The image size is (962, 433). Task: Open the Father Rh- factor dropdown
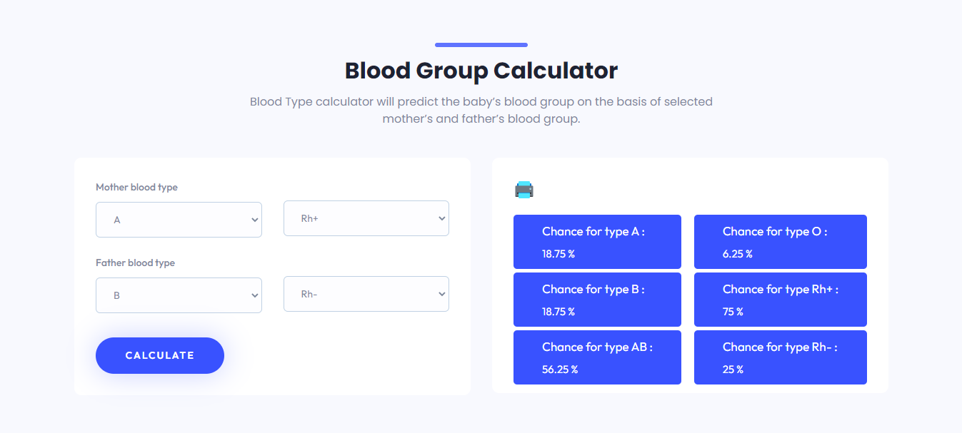point(366,294)
